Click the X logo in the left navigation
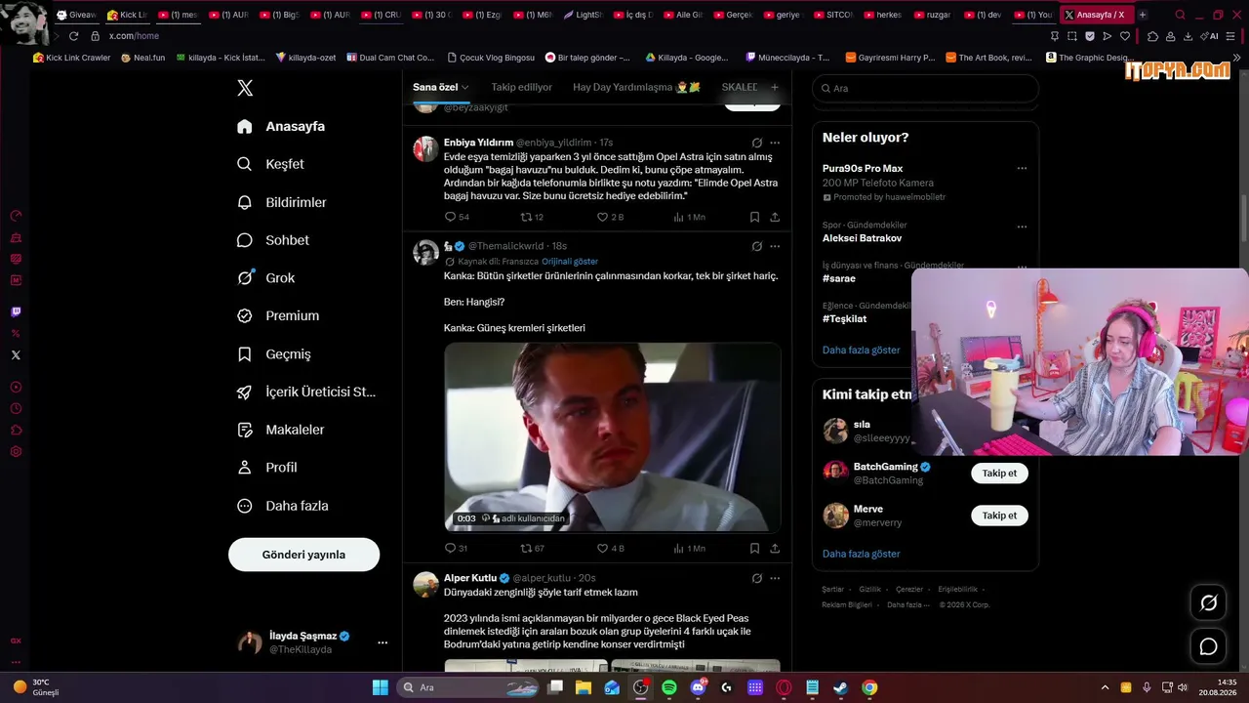 pos(245,88)
